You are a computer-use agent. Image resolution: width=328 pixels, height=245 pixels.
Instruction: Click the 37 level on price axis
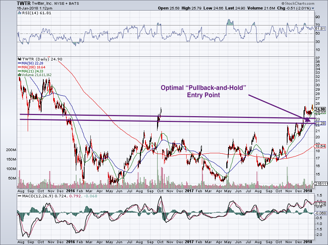(317, 58)
